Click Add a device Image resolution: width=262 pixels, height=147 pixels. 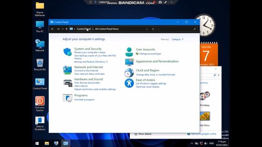click(81, 86)
